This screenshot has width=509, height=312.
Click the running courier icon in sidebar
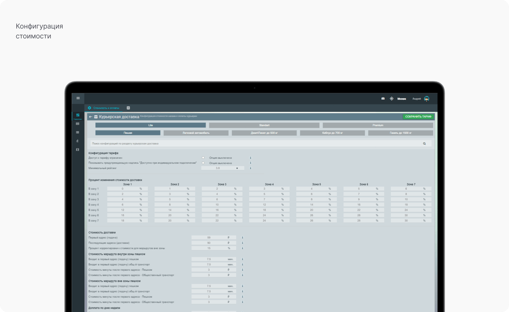pyautogui.click(x=77, y=141)
